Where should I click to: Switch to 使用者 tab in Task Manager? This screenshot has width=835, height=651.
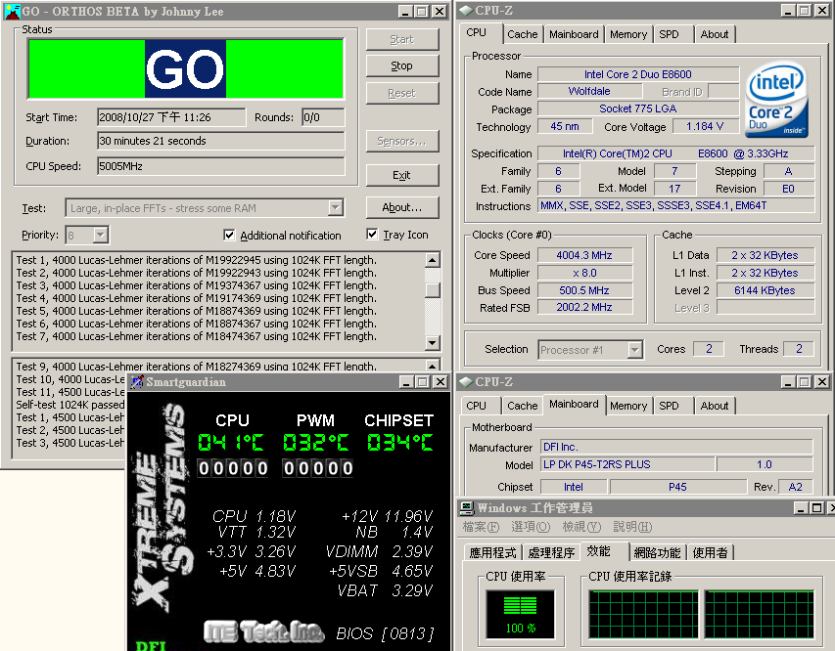click(710, 552)
